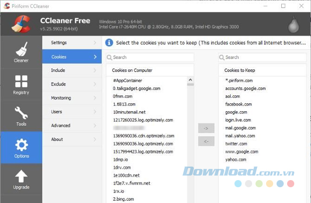Click the Upgrade arrow icon
Screen dimensions: 311x203
(21, 176)
